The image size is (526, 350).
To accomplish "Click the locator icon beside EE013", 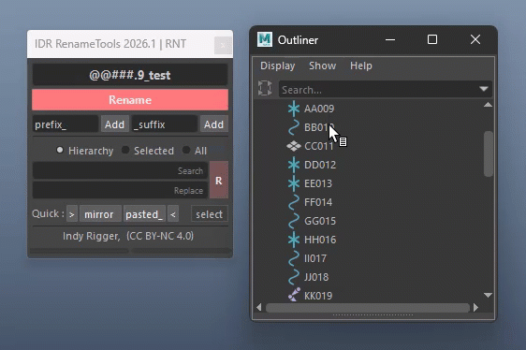I will pos(294,183).
